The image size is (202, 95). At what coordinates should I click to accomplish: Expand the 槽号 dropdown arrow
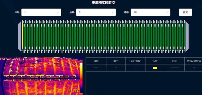coord(167,12)
